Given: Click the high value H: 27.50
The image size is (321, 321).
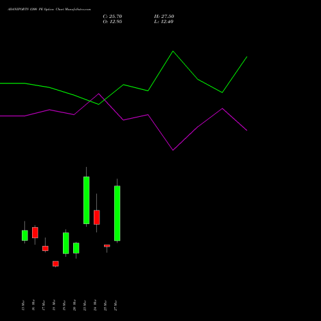Looking at the screenshot, I should point(164,17).
